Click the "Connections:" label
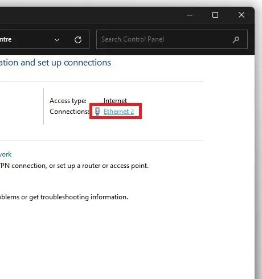The width and height of the screenshot is (262, 279). coord(69,112)
